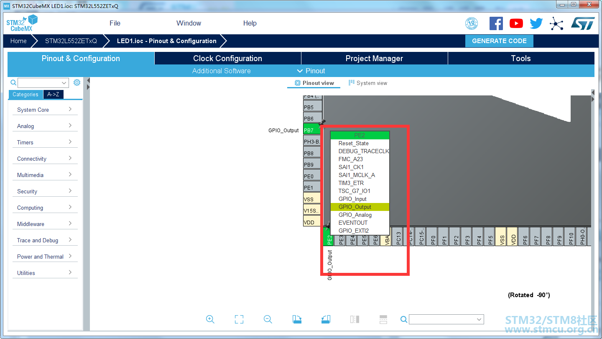602x339 pixels.
Task: Expand the Analog category
Action: pyautogui.click(x=45, y=126)
